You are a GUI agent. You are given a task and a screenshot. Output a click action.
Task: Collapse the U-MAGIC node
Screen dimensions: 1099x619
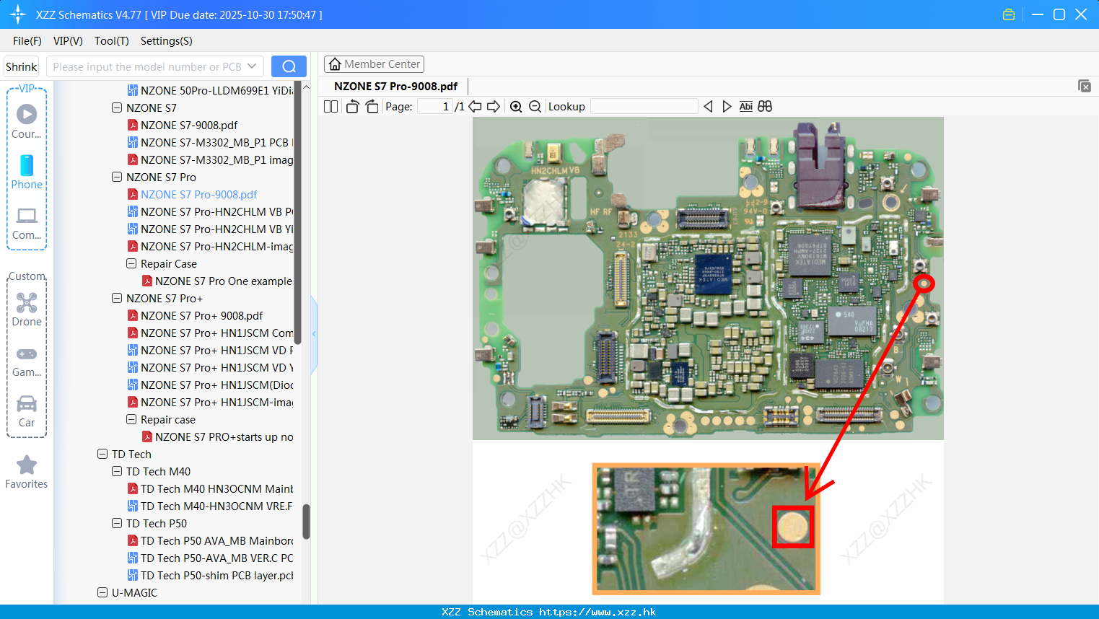tap(102, 592)
